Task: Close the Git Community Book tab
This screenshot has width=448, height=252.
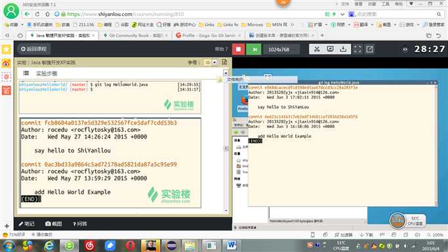Action: coord(167,35)
